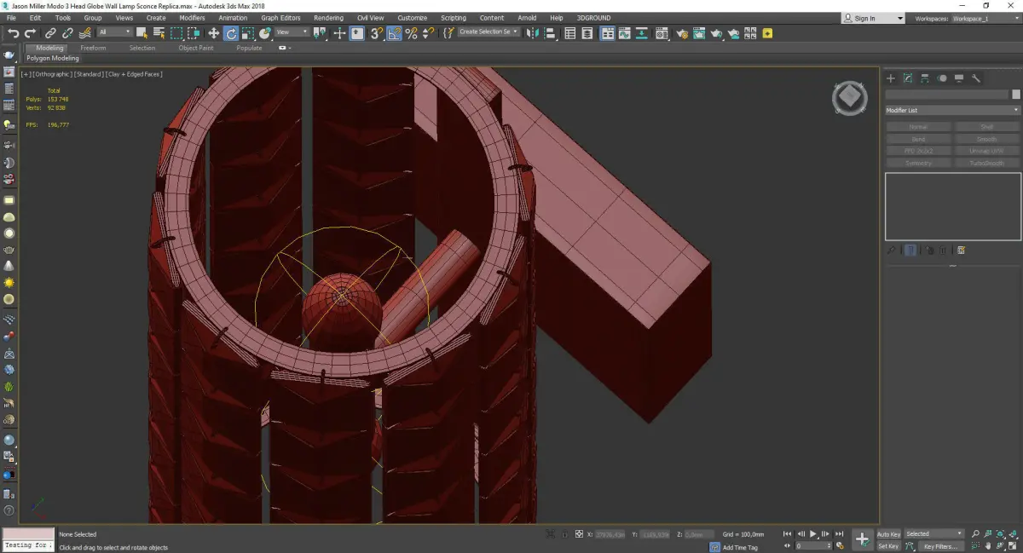Click the Undo arrow in main toolbar
1023x553 pixels.
pyautogui.click(x=14, y=33)
